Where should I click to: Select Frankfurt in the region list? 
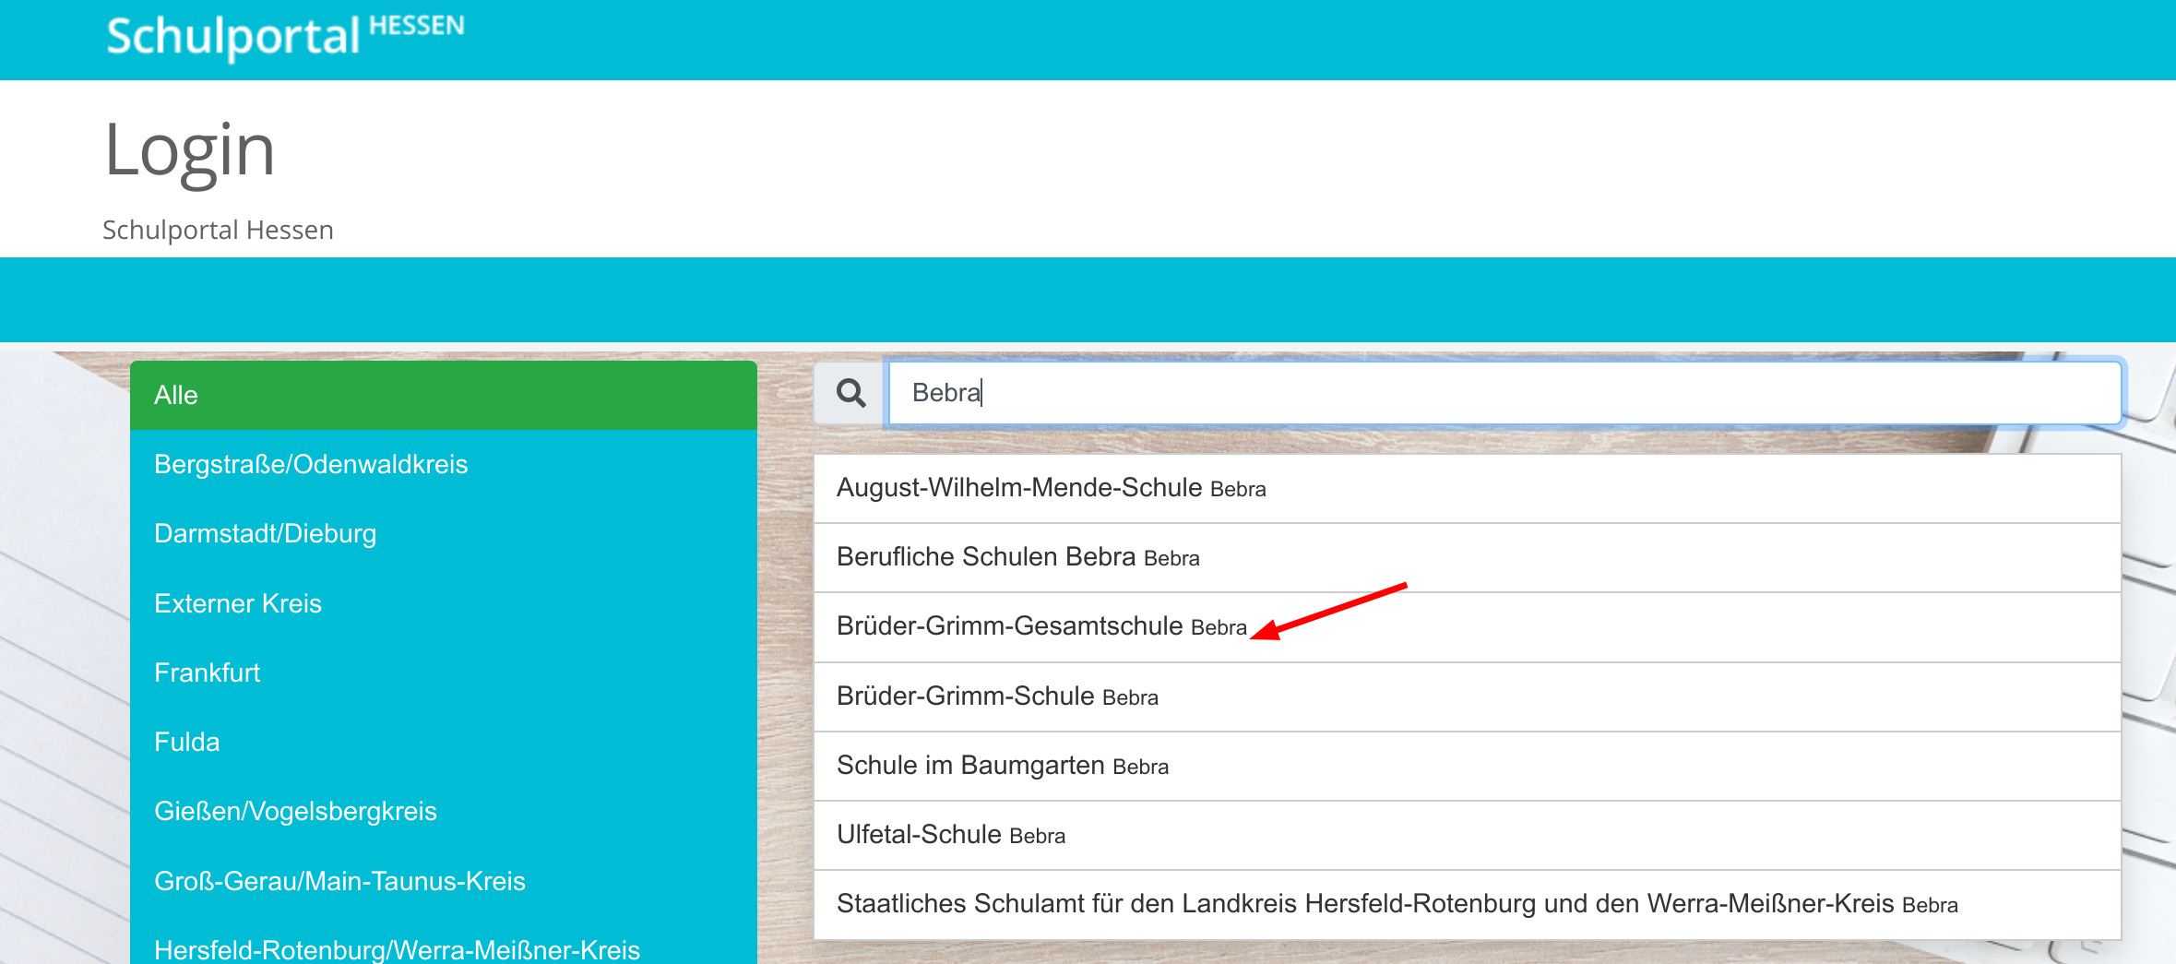point(444,672)
